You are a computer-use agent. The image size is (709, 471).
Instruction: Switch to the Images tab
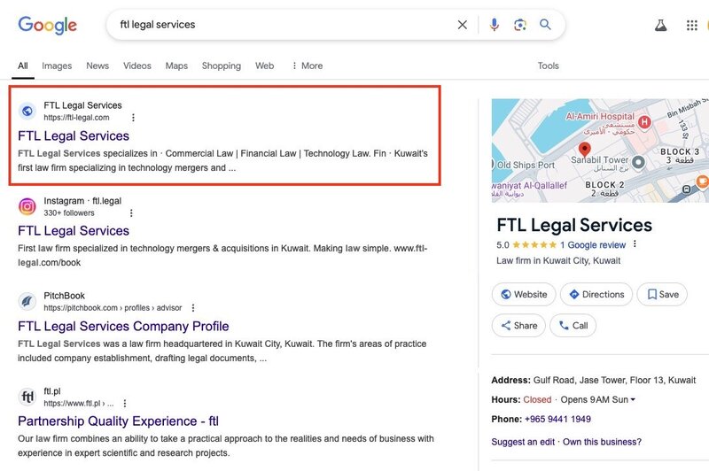pyautogui.click(x=57, y=66)
